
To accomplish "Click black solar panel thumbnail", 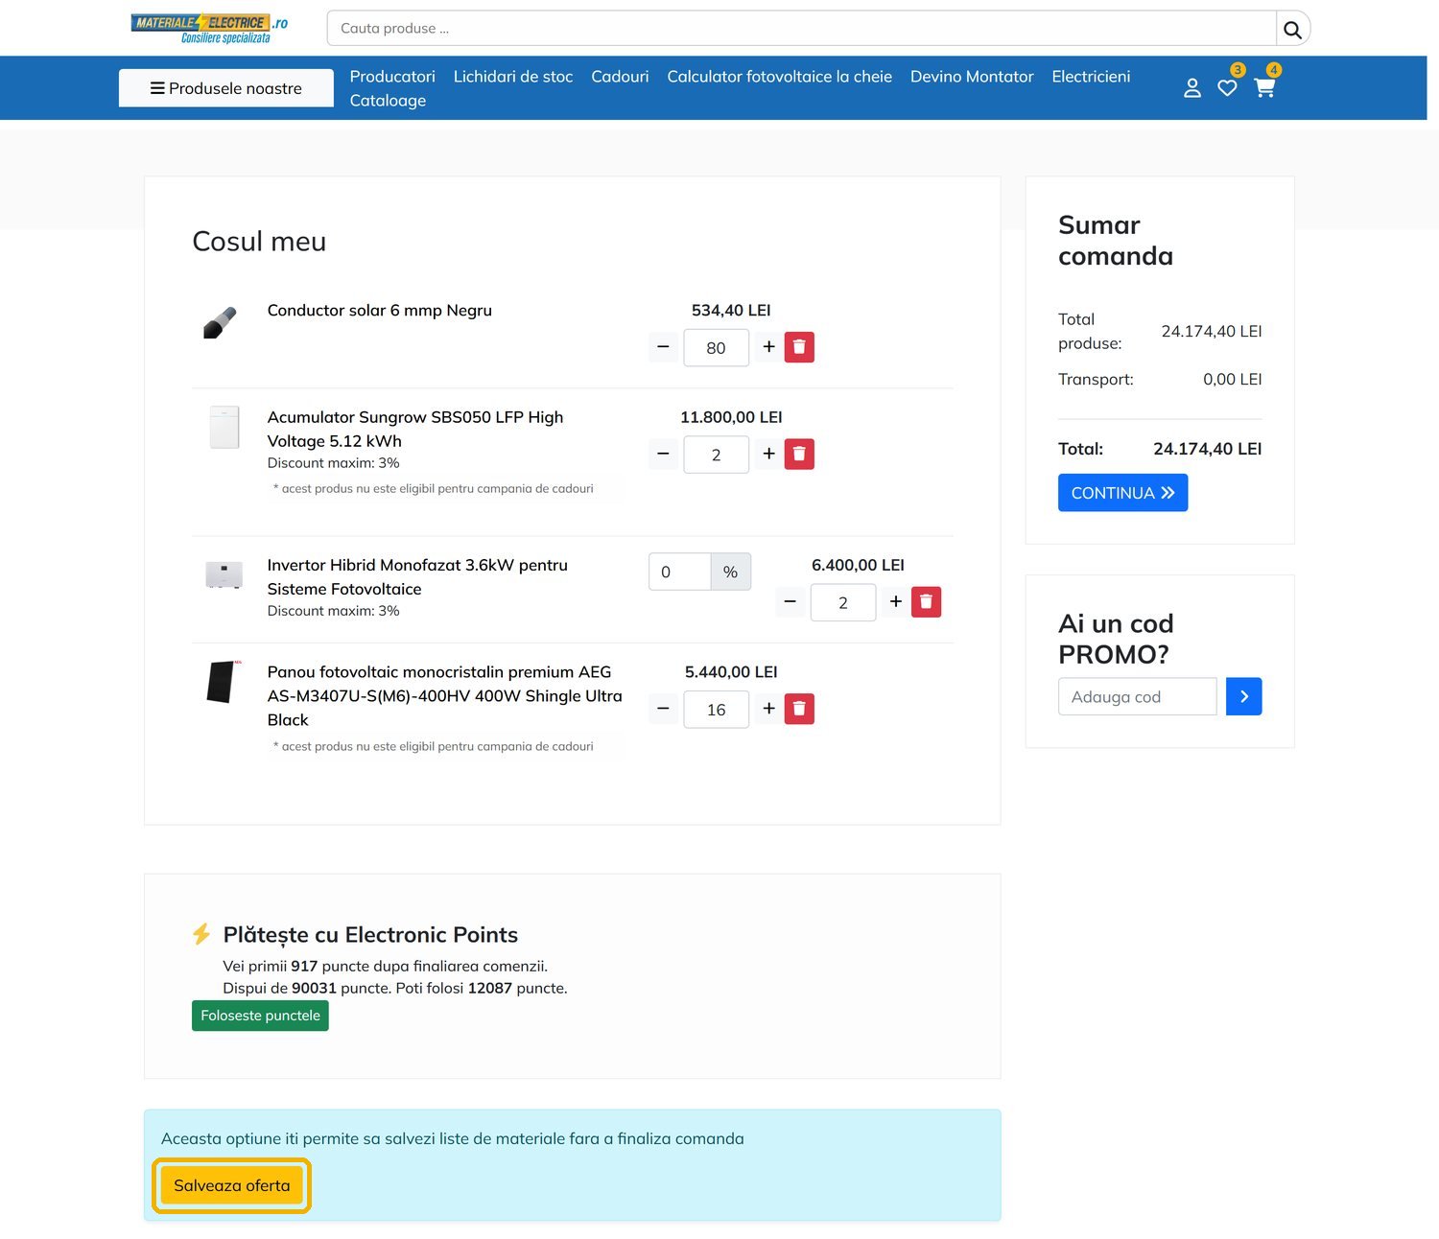I will (x=223, y=682).
